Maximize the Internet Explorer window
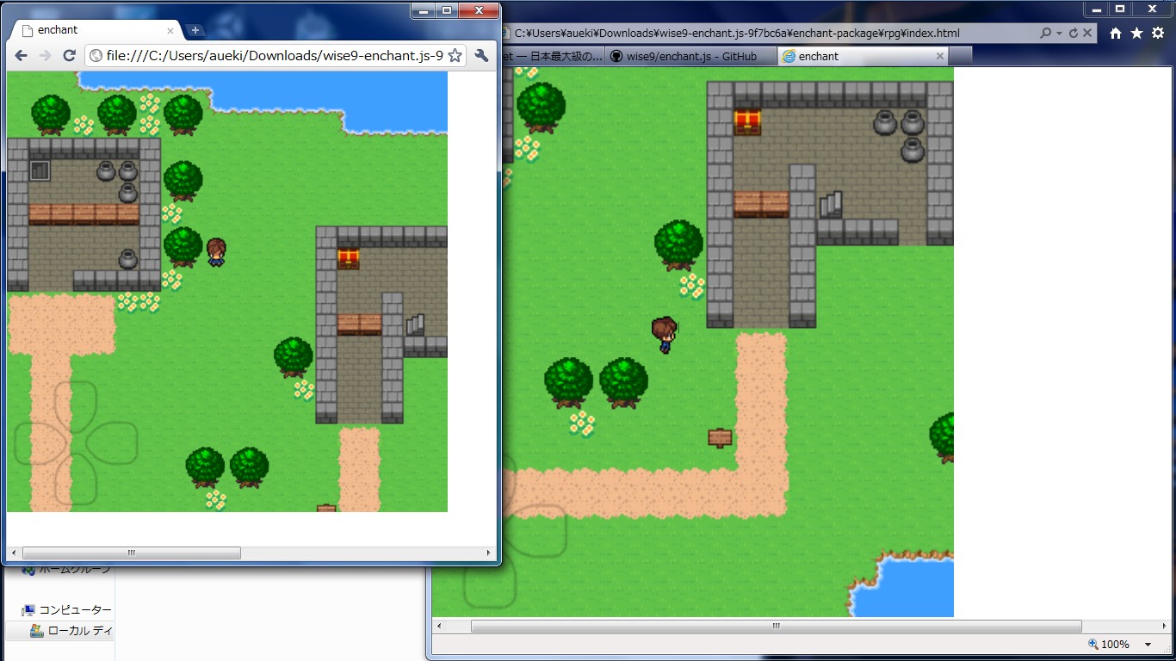The width and height of the screenshot is (1176, 661). (1120, 9)
